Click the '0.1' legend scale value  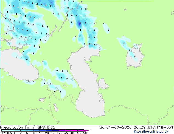coord(3,133)
